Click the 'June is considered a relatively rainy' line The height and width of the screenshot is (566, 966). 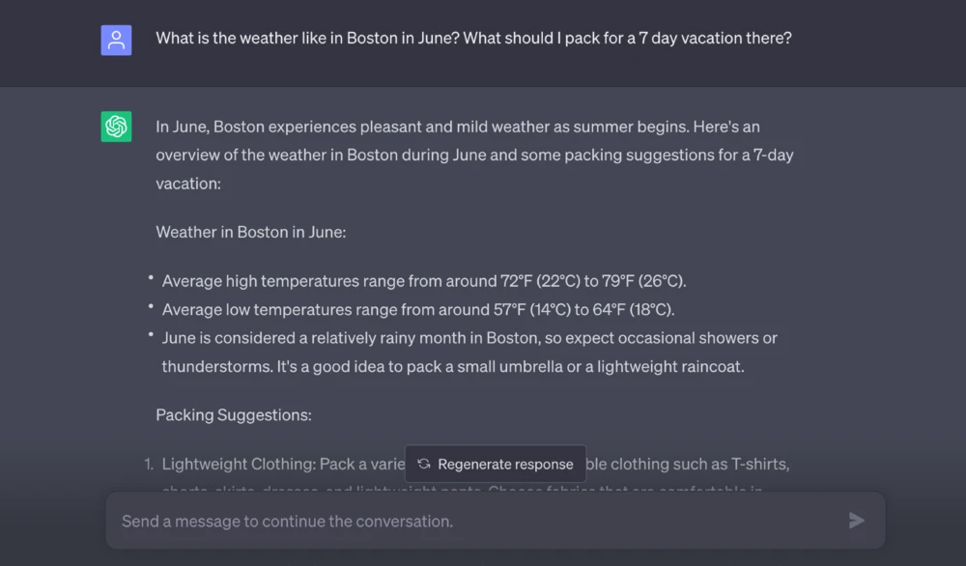pyautogui.click(x=469, y=338)
